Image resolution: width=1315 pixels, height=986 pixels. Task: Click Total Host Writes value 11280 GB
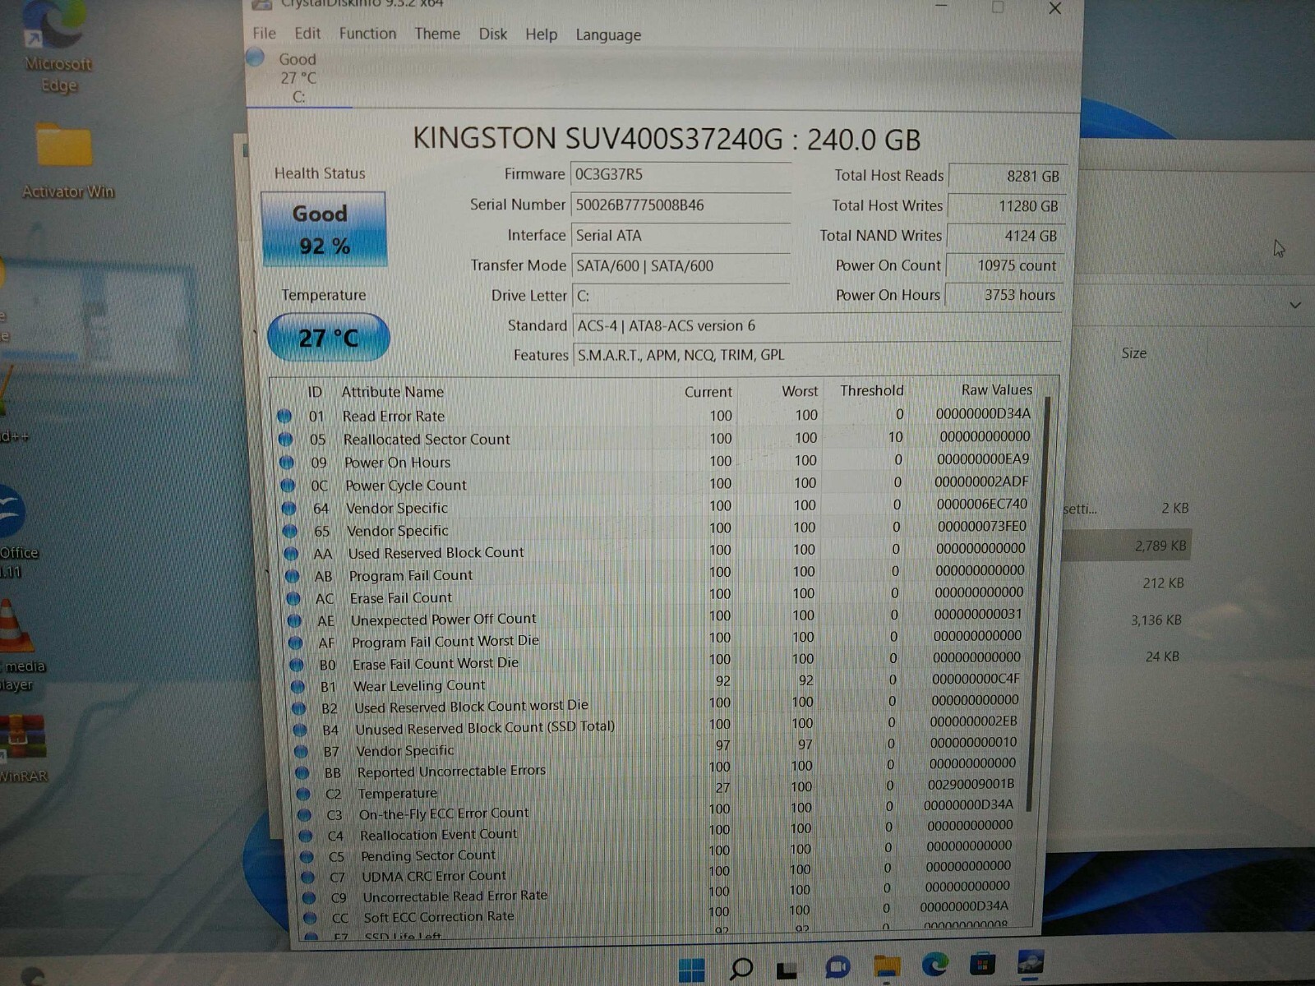[x=1006, y=206]
